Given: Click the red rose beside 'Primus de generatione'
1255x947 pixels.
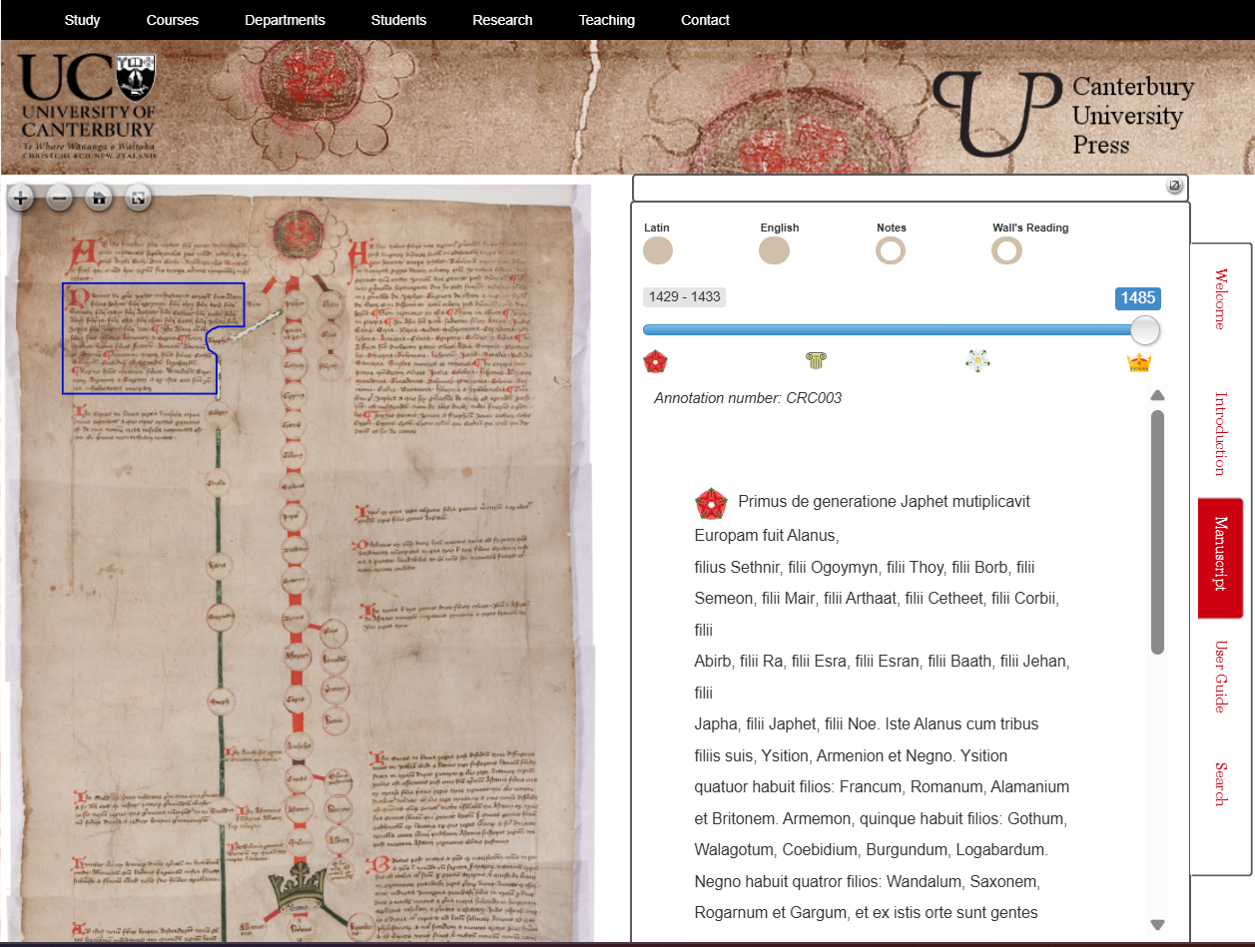Looking at the screenshot, I should (x=711, y=503).
